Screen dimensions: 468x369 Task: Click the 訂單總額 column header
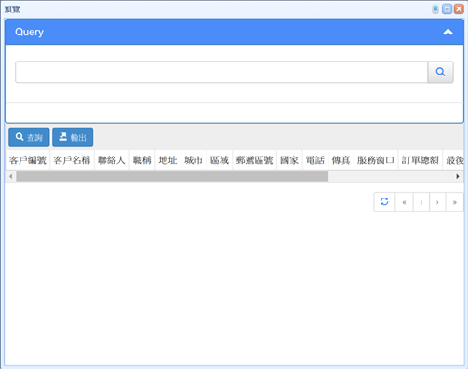point(421,160)
